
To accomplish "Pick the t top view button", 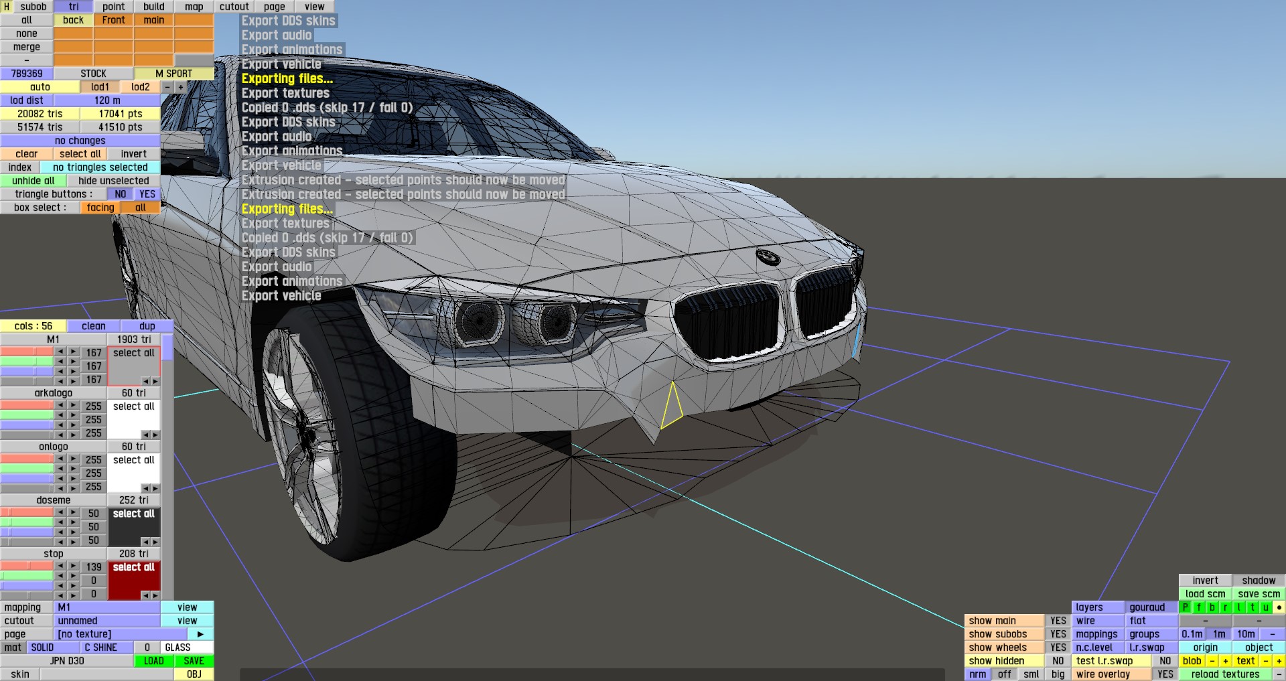I will coord(1253,607).
